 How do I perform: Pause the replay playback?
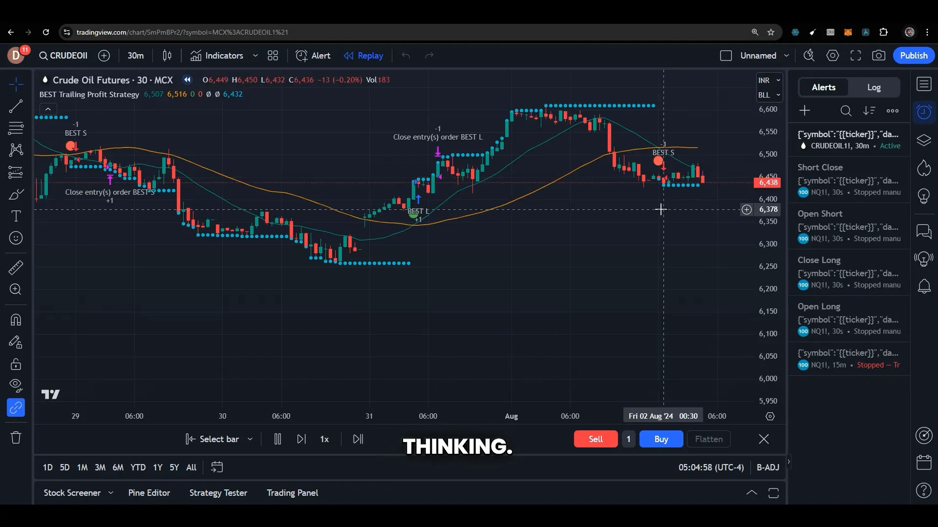(277, 439)
